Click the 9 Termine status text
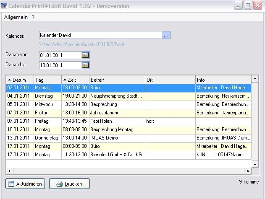Screen dimensions: 265x199 pos(249,182)
